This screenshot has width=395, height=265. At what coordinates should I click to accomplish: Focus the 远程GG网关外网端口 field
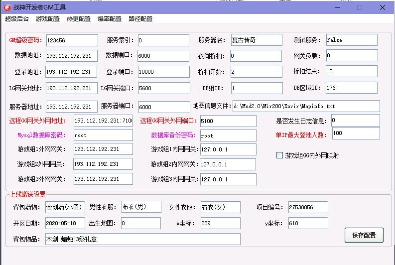tap(228, 121)
